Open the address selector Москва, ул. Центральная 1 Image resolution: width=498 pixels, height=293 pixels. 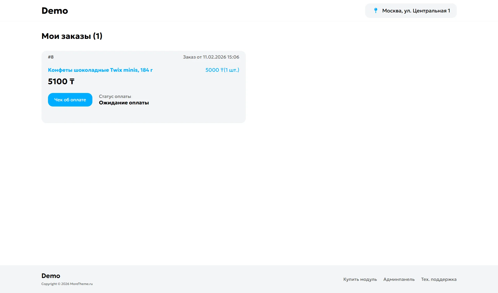(416, 11)
